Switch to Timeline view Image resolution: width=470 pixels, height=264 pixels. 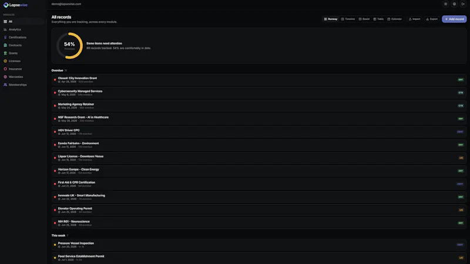click(348, 19)
